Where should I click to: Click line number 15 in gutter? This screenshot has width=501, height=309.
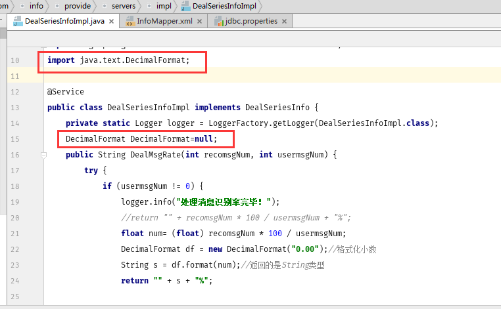click(14, 139)
